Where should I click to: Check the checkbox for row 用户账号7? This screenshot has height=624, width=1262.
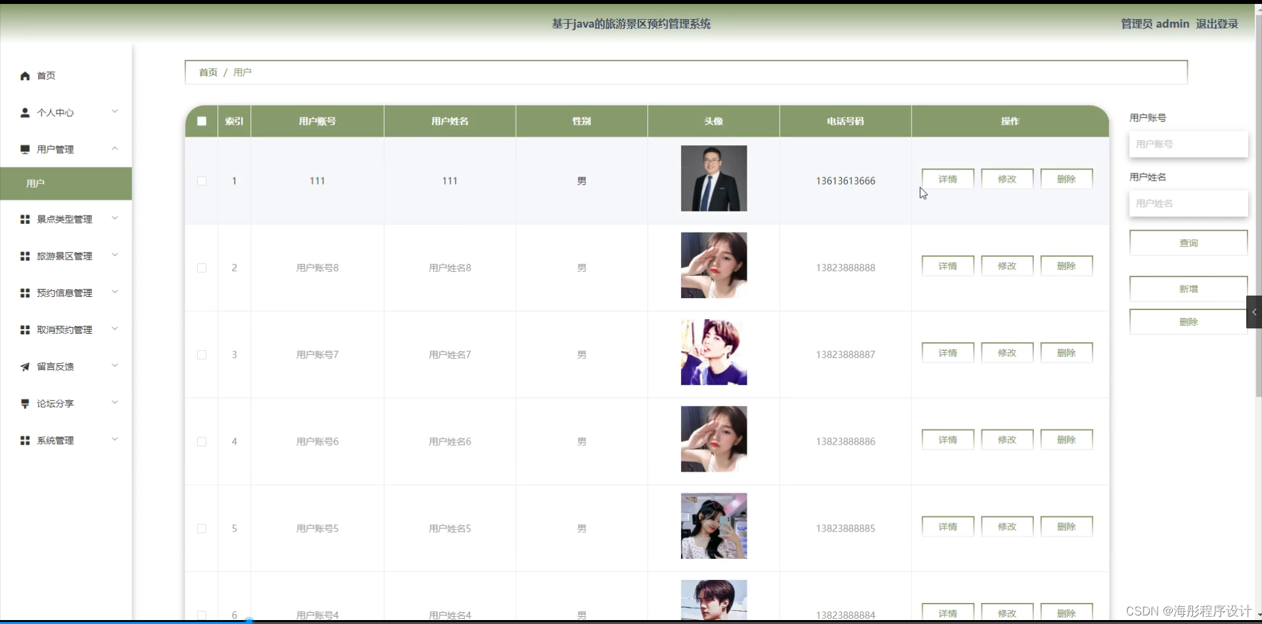point(202,355)
